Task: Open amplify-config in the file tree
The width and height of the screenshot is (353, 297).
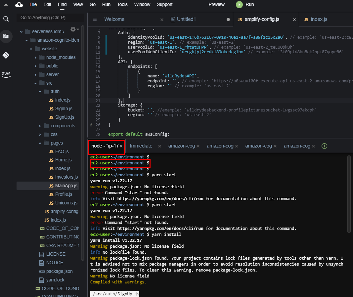Action: click(x=62, y=211)
